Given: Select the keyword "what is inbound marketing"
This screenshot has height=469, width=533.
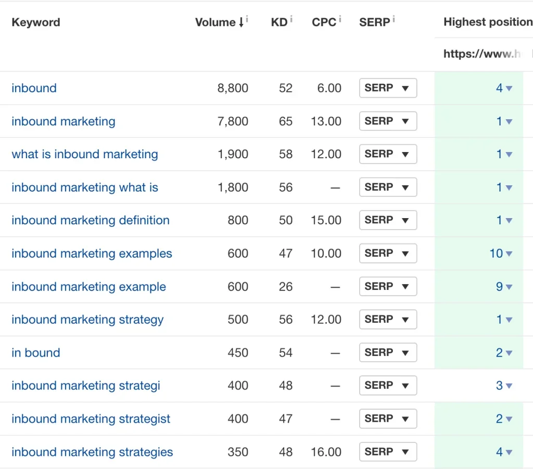Looking at the screenshot, I should click(85, 154).
